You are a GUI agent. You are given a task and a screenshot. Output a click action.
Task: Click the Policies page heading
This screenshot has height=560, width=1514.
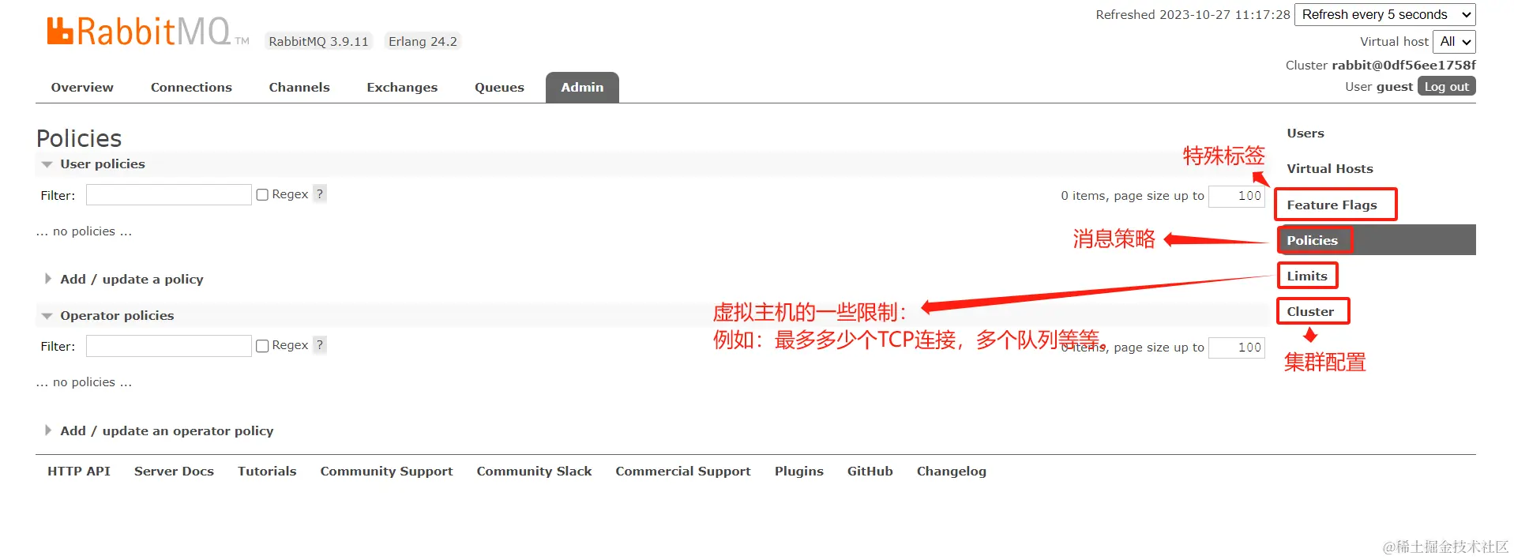79,139
